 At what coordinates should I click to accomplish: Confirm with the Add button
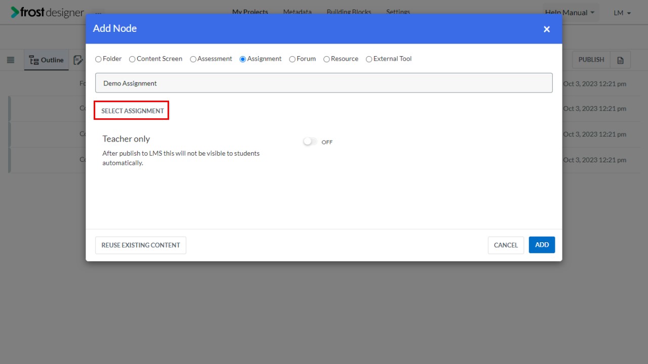click(x=542, y=245)
